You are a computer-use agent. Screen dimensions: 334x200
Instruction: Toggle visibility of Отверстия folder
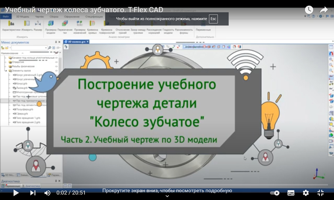click(57, 62)
